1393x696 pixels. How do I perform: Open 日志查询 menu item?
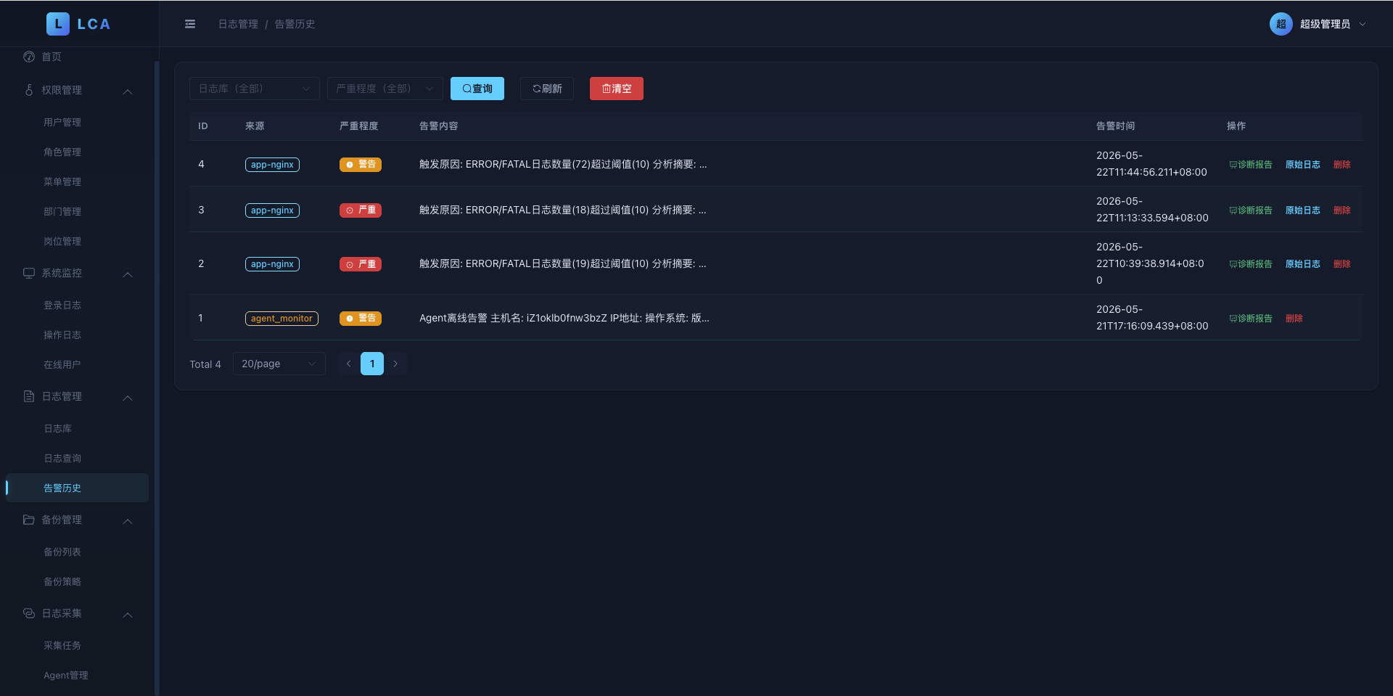(77, 458)
